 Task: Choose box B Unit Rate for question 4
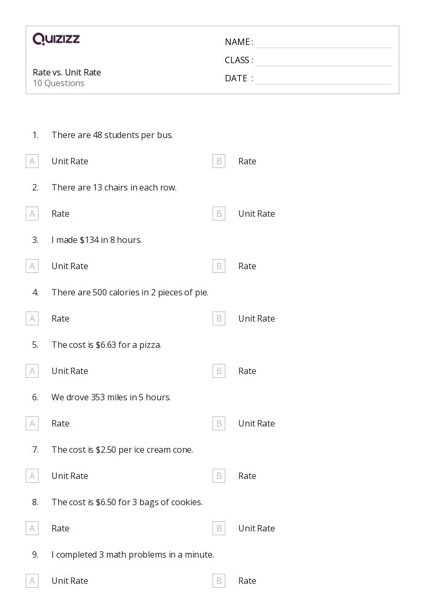click(x=219, y=318)
